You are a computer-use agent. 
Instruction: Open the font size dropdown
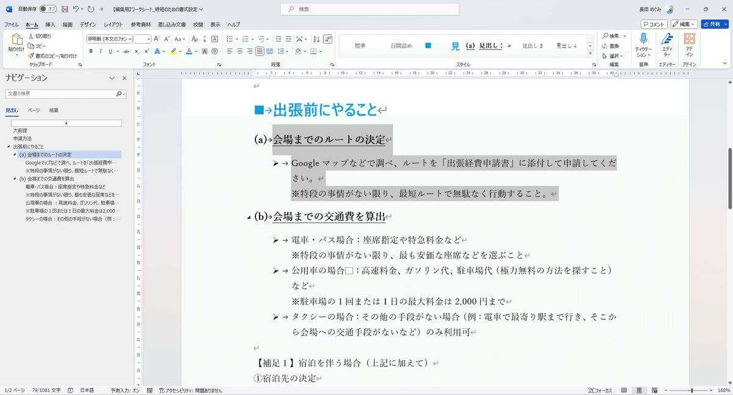coord(148,39)
